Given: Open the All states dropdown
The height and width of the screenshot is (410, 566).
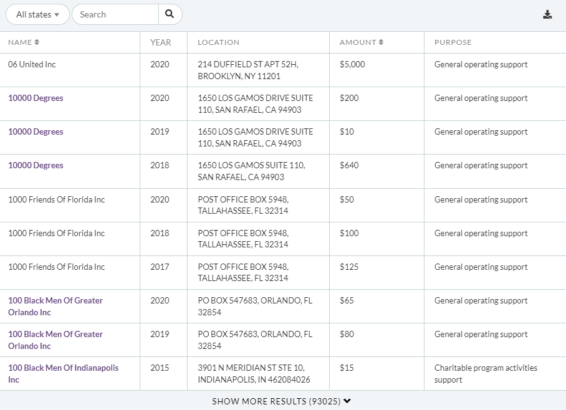Looking at the screenshot, I should point(37,14).
